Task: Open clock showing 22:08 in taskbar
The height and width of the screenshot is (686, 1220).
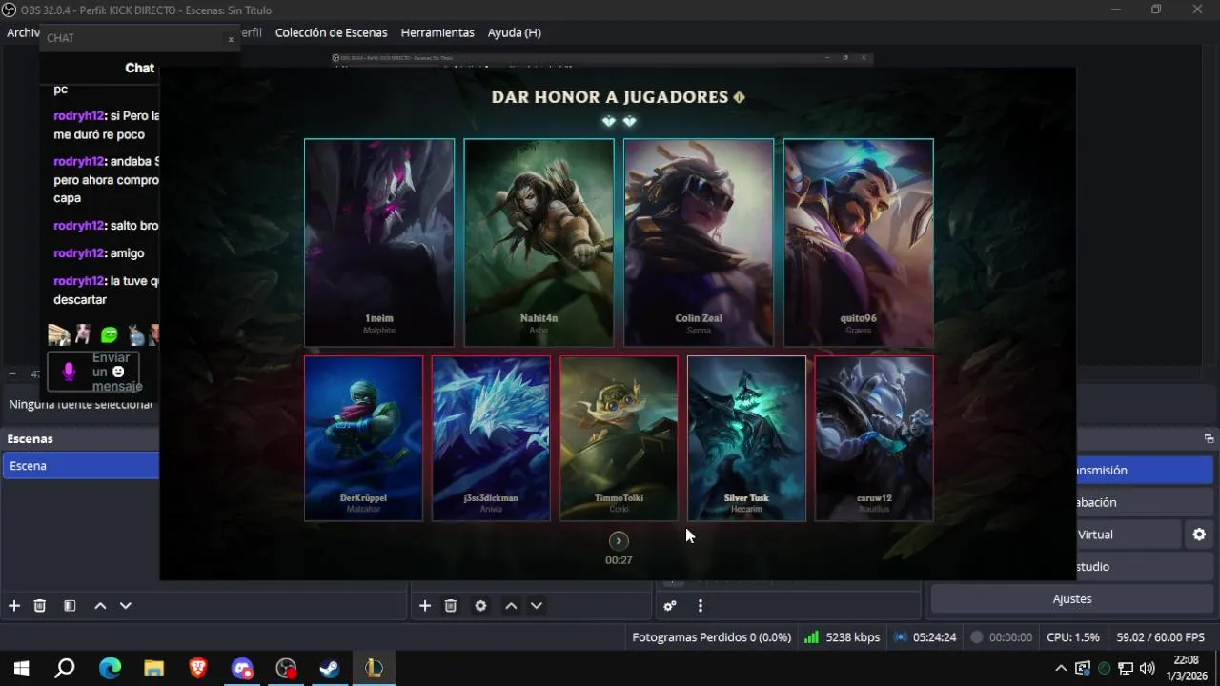Action: tap(1186, 668)
